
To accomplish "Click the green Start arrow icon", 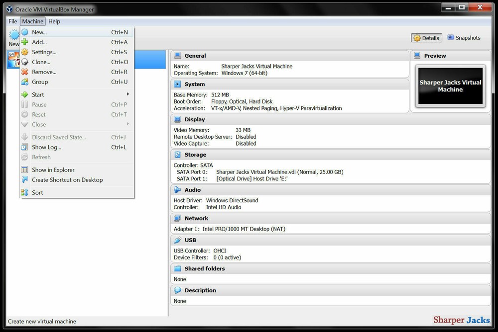I will [24, 94].
